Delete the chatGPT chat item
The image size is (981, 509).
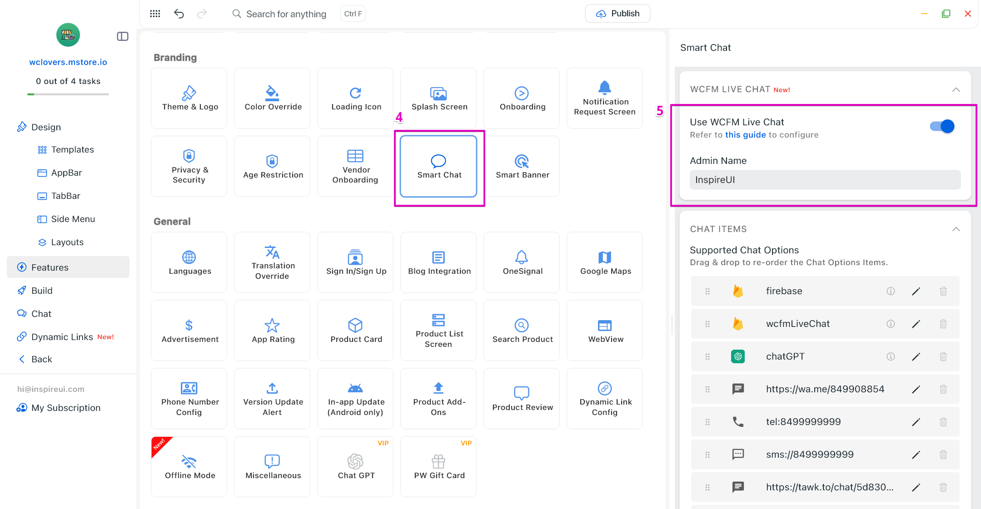[x=943, y=356]
